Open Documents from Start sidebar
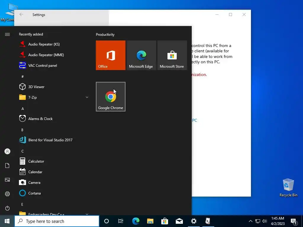 tap(7, 166)
